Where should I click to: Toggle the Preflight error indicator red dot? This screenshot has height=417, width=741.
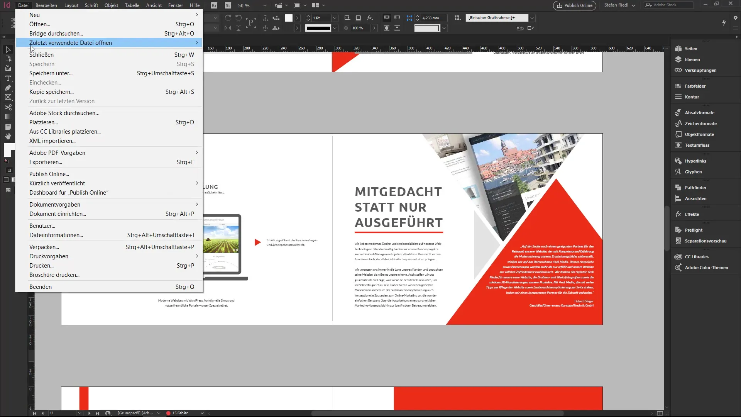[168, 413]
